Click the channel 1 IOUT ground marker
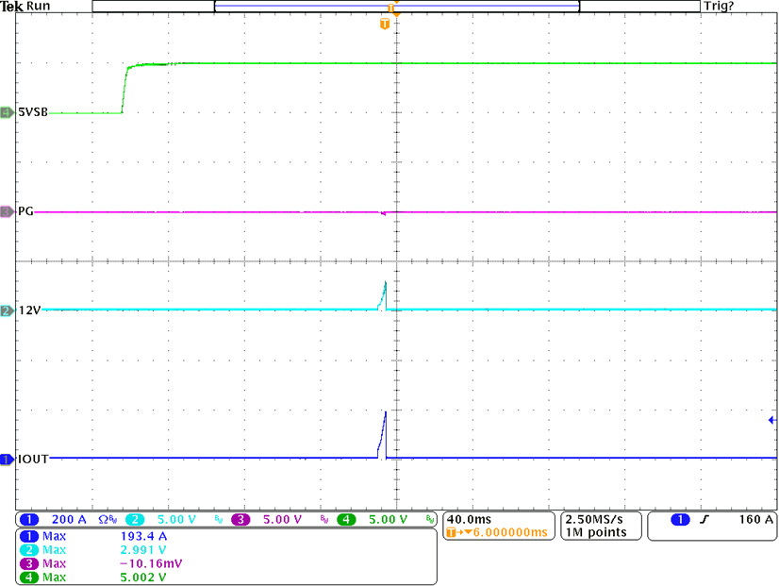Viewport: 779px width, 586px height. 7,460
